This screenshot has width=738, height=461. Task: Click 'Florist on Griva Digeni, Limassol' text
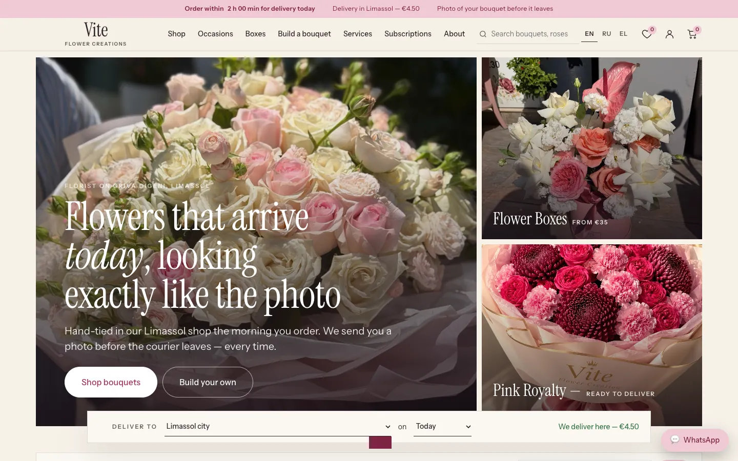[x=137, y=186]
